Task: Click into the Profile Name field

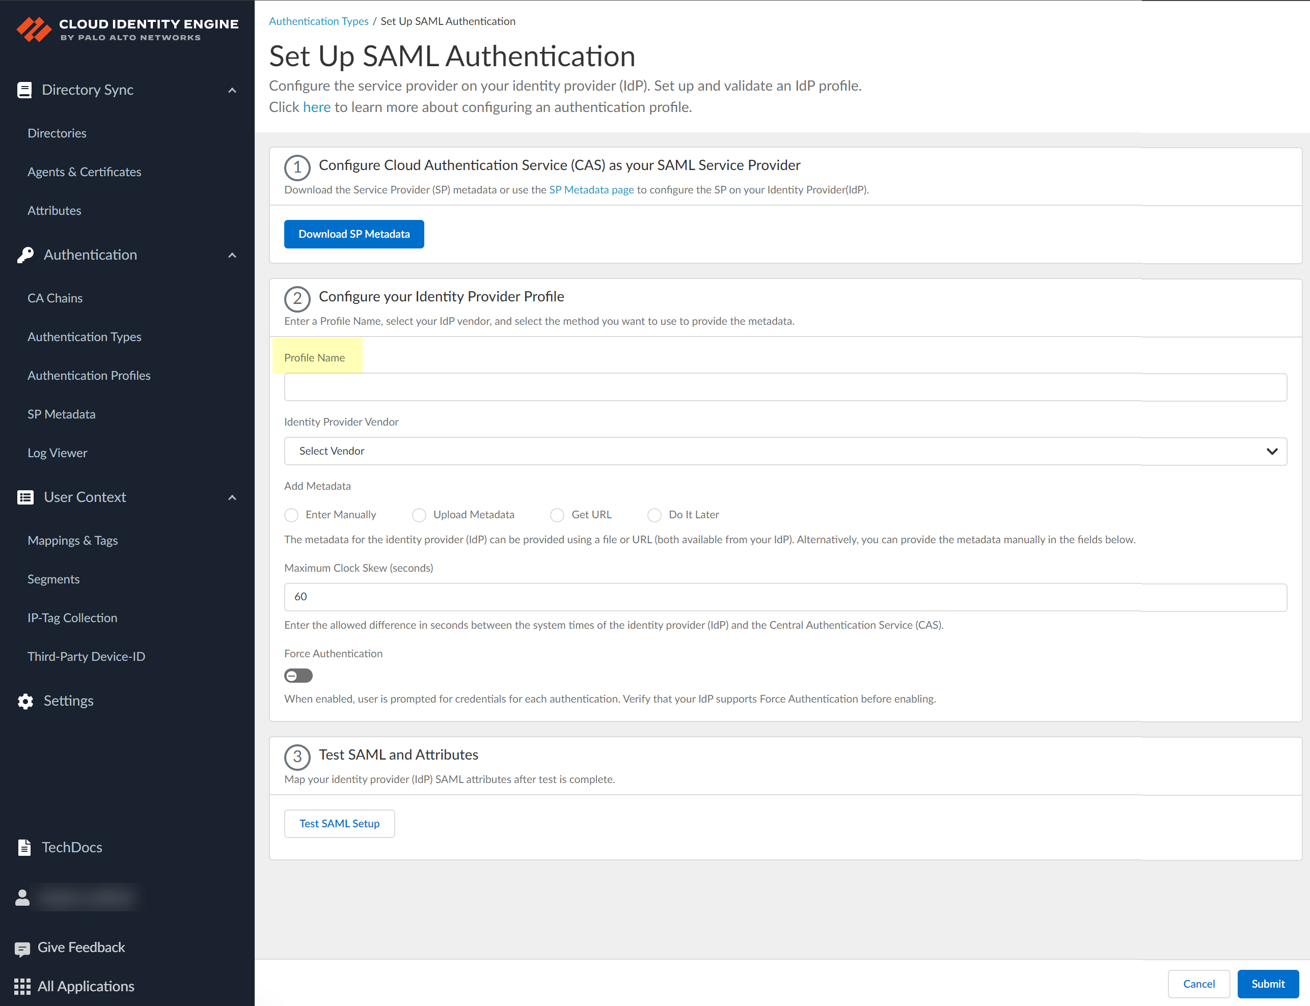Action: pos(785,387)
